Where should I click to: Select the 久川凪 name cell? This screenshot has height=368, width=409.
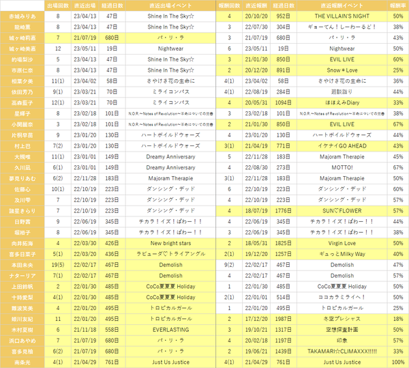pyautogui.click(x=22, y=168)
